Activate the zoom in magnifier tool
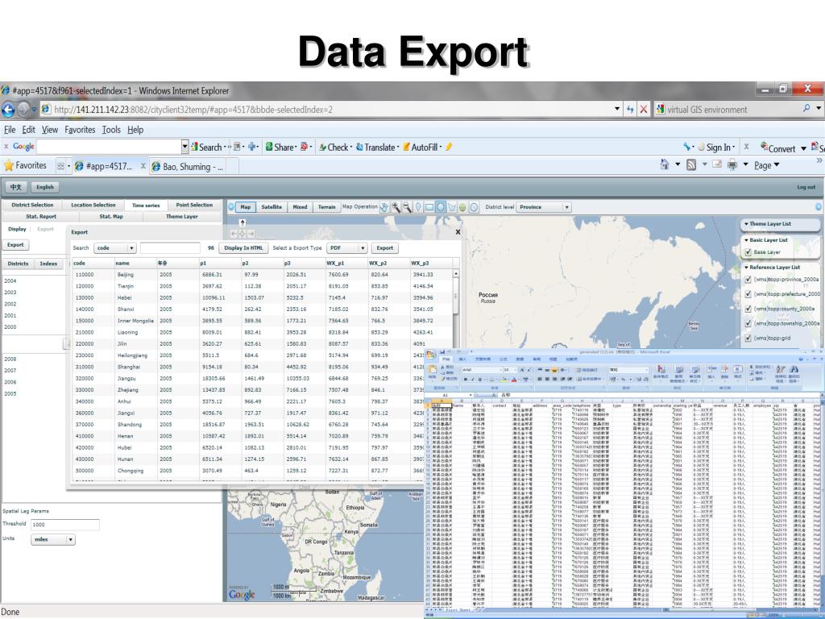The image size is (825, 619). [396, 207]
